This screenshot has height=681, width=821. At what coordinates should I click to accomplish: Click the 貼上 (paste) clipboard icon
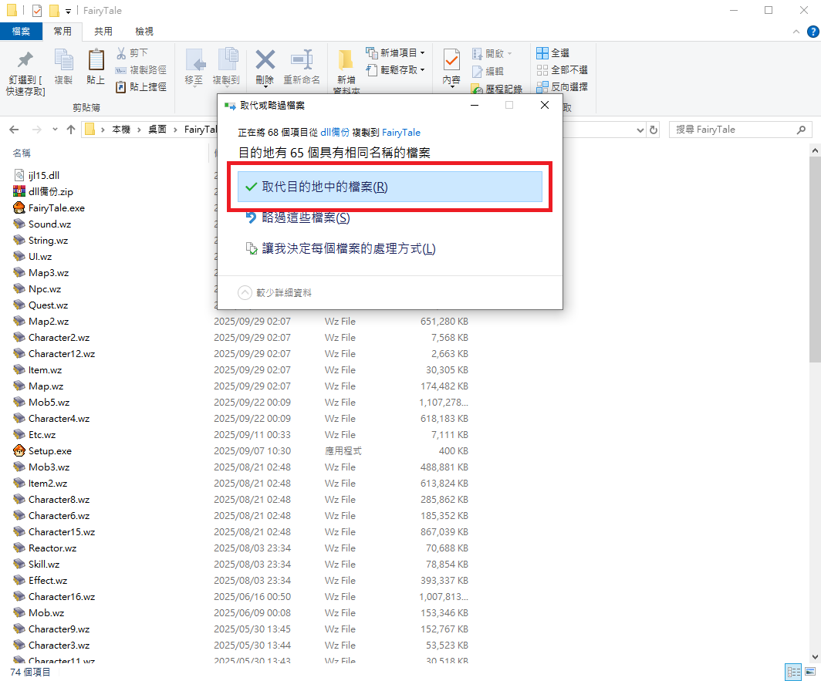click(96, 61)
